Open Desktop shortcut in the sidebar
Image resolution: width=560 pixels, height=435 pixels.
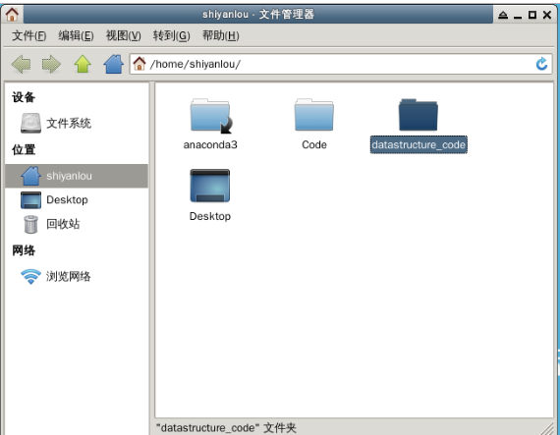coord(54,200)
